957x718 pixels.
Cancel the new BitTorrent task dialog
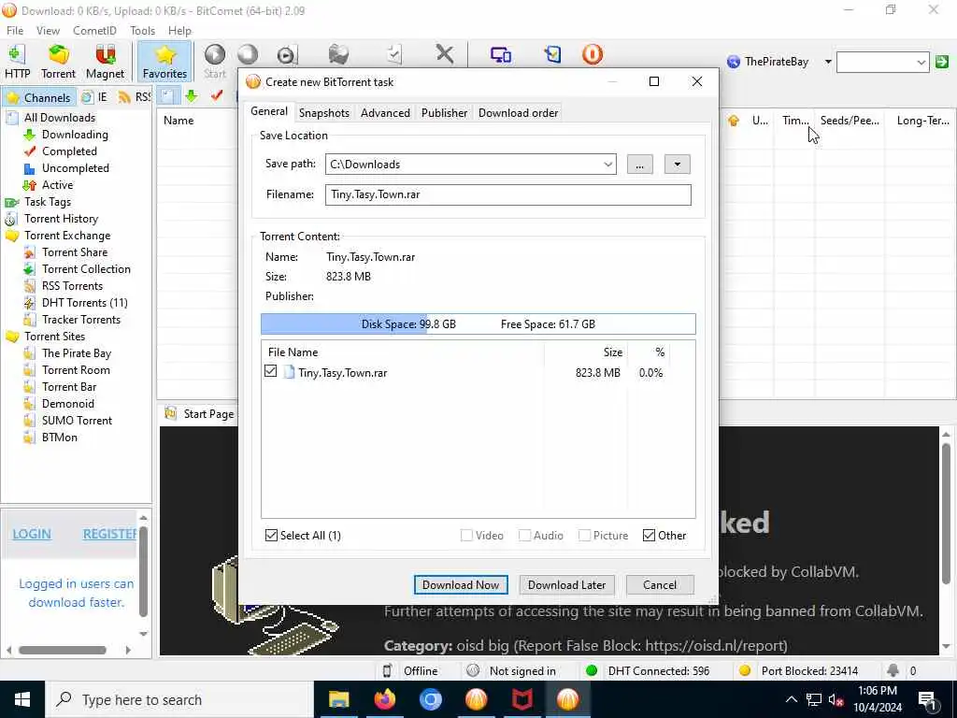(660, 585)
